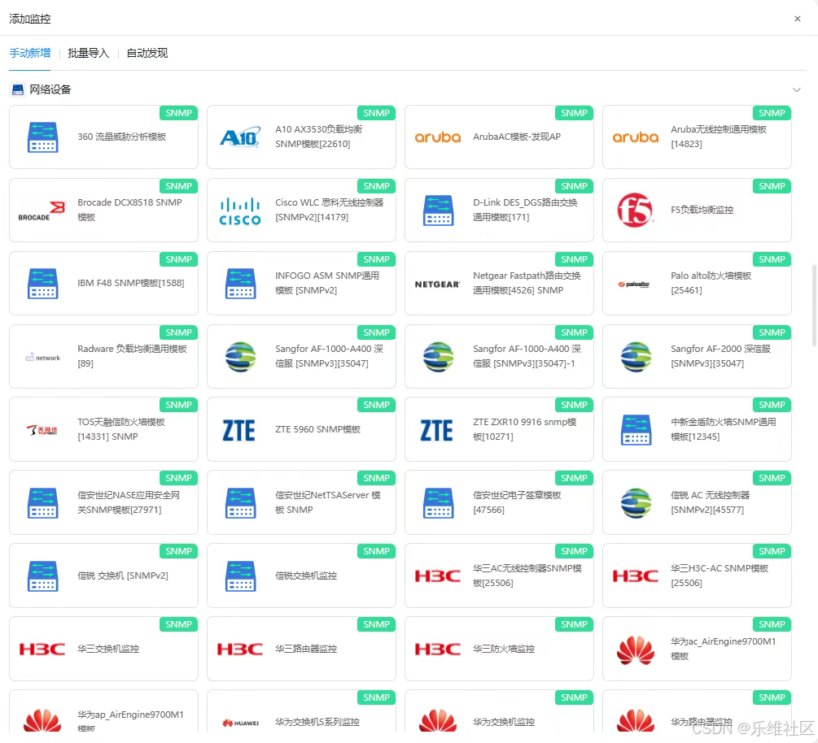Screen dimensions: 818x743
Task: Select Palo alto防火墙模板 [25461]
Action: coord(697,284)
